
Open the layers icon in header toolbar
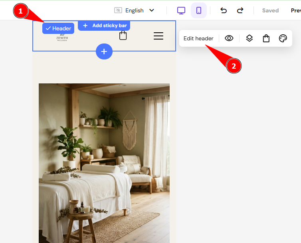pos(250,38)
